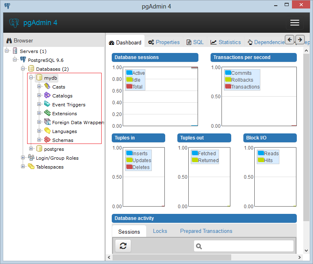Switch to the Dashboard tab
Image resolution: width=313 pixels, height=264 pixels.
[x=125, y=42]
